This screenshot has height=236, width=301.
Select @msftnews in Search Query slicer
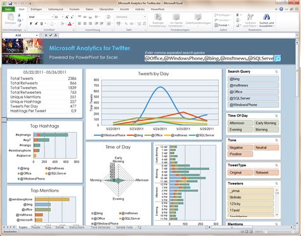pos(253,86)
